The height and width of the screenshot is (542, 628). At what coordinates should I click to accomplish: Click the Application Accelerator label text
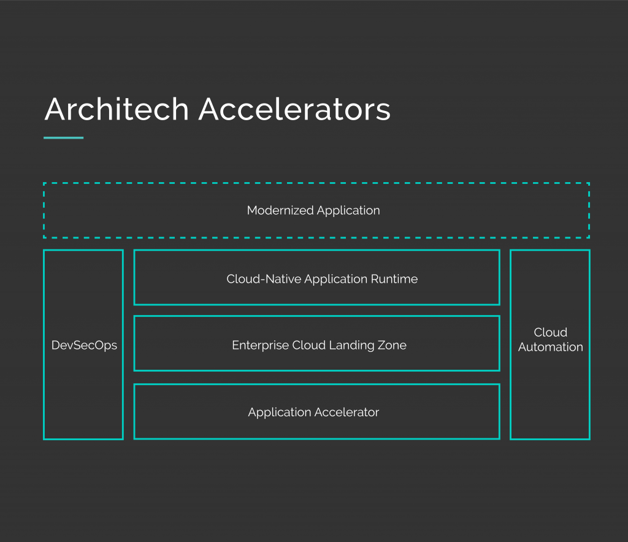pos(313,412)
